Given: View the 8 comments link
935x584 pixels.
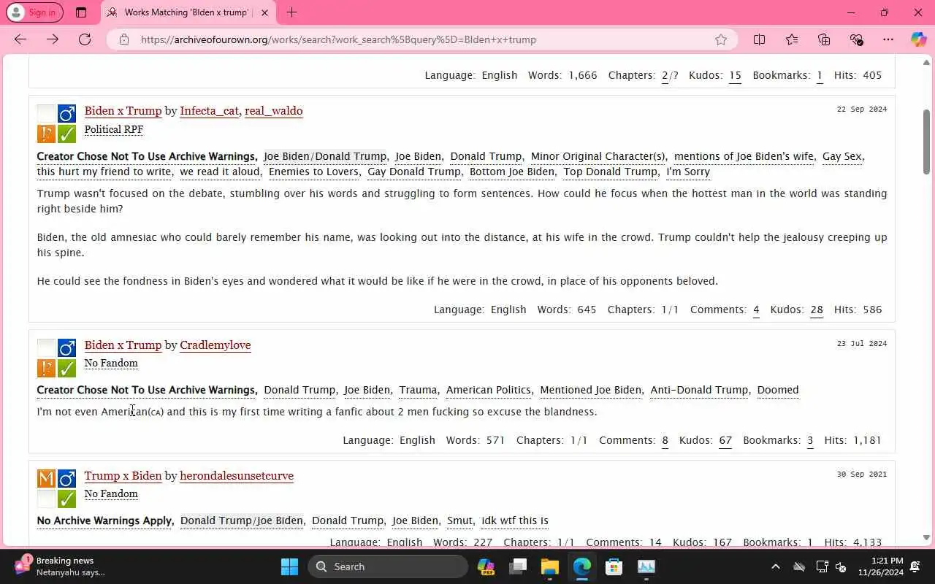Looking at the screenshot, I should pyautogui.click(x=665, y=440).
